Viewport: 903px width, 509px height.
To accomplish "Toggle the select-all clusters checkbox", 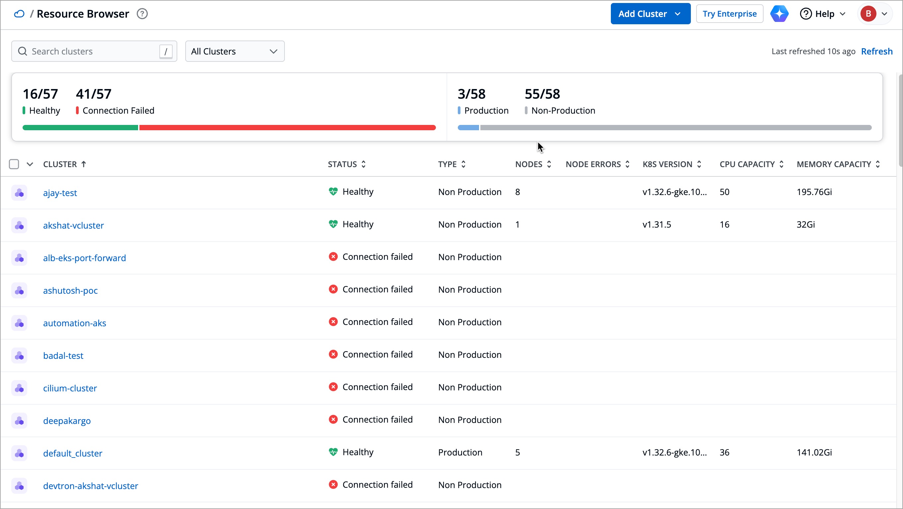I will point(14,164).
